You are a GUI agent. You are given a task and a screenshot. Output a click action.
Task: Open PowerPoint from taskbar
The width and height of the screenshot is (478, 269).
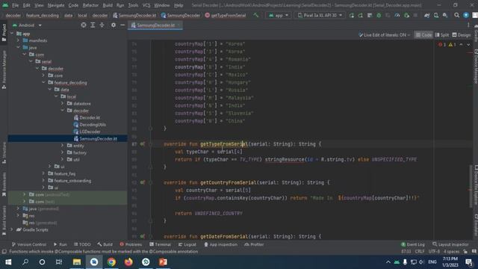point(163,262)
